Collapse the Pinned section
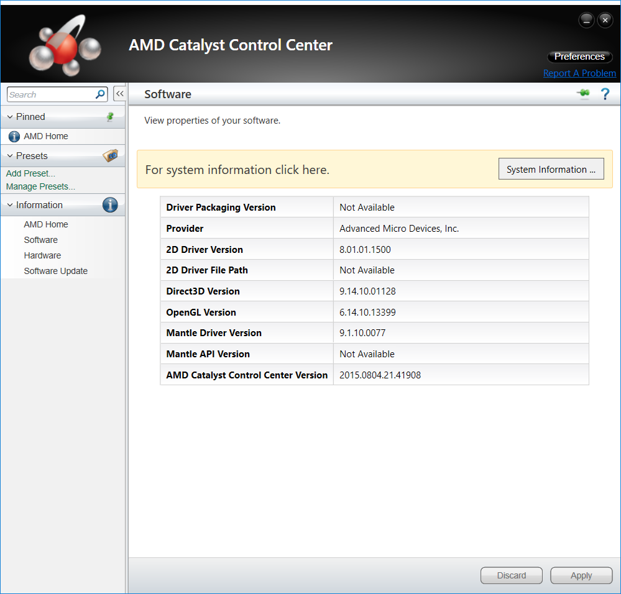Image resolution: width=621 pixels, height=594 pixels. coord(10,117)
